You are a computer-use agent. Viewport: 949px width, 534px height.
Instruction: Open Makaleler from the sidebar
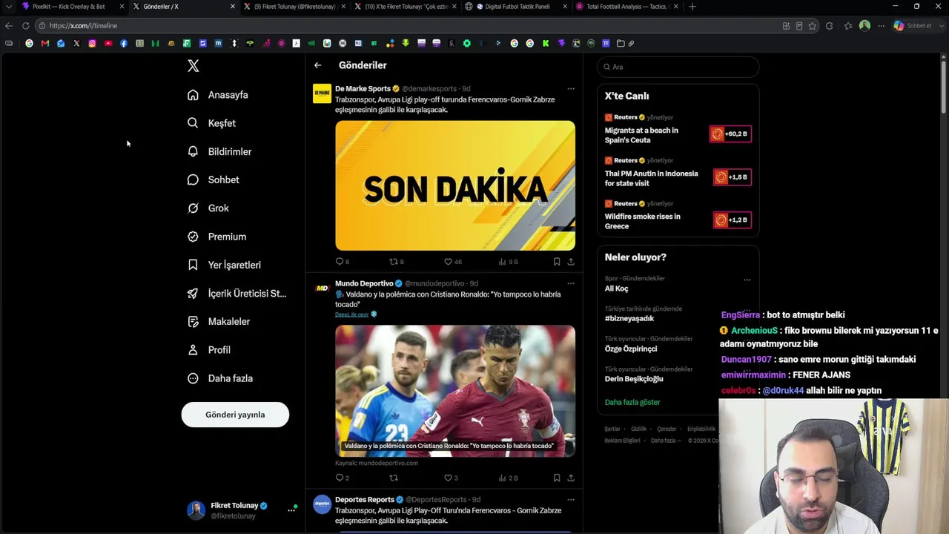coord(219,321)
